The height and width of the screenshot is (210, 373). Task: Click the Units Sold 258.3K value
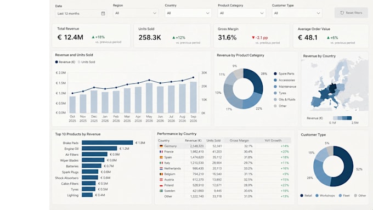pos(150,38)
